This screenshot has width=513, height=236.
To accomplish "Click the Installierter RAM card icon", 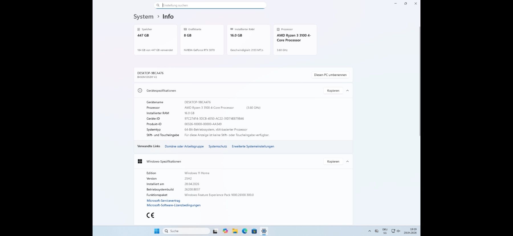I will click(x=232, y=29).
